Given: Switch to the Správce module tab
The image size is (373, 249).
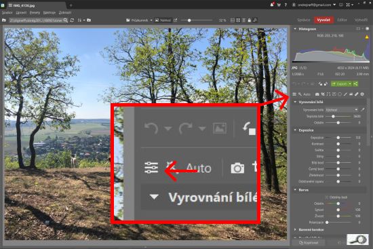Looking at the screenshot, I should [x=304, y=20].
